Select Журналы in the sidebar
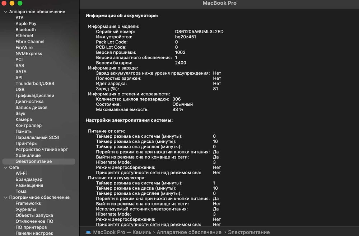Screen dimensions: 359x236 [25, 209]
